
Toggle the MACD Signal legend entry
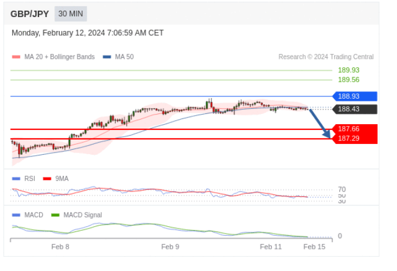tap(76, 215)
